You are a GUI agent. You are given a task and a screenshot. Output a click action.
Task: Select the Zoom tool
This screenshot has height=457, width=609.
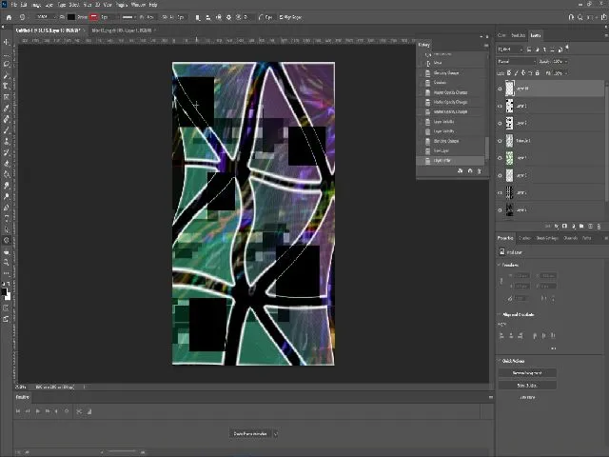click(x=7, y=263)
